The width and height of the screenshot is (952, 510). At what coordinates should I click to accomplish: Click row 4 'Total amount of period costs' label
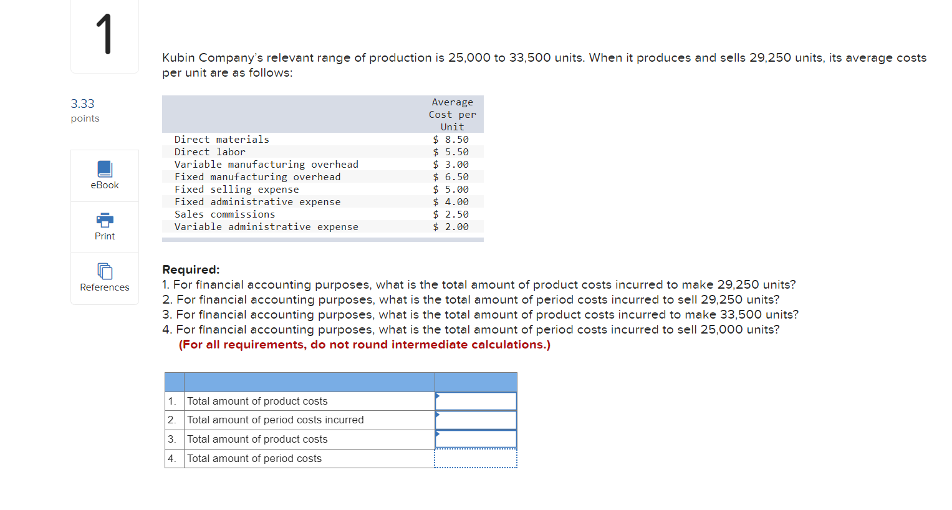click(x=254, y=458)
